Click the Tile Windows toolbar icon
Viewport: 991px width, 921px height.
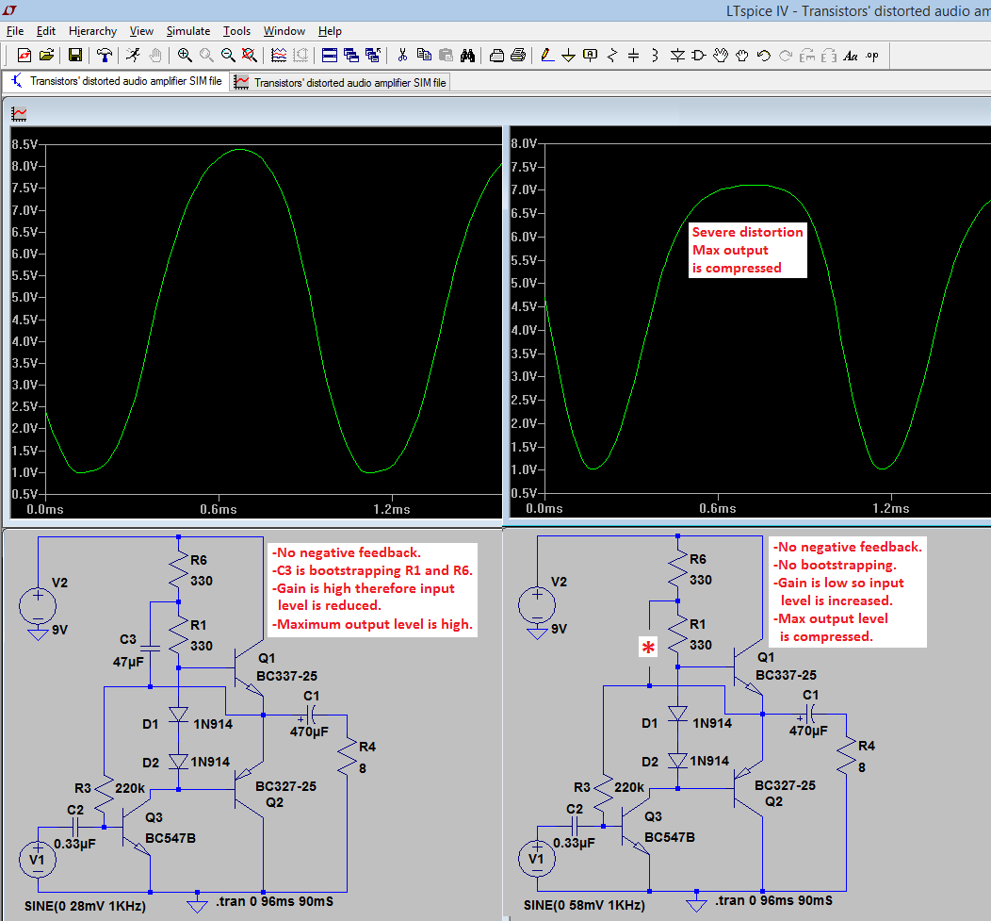(x=330, y=56)
